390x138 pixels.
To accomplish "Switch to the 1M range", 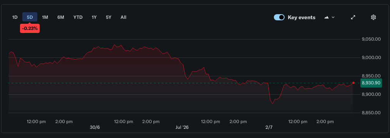I will [45, 17].
